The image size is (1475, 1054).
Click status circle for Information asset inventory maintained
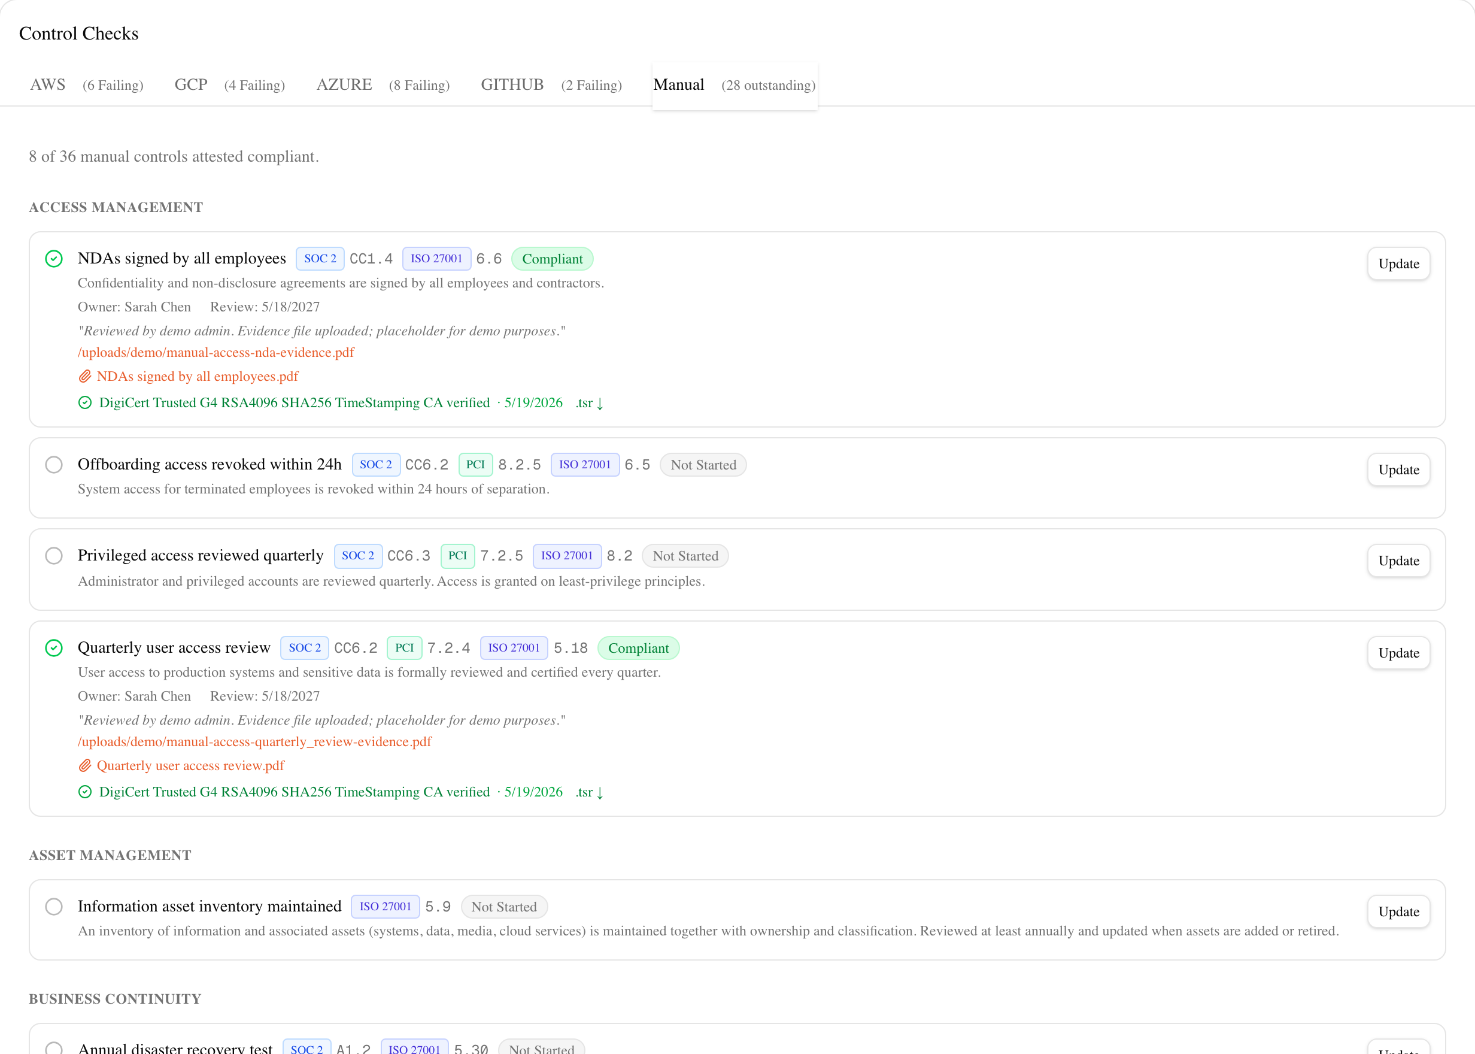pyautogui.click(x=54, y=907)
